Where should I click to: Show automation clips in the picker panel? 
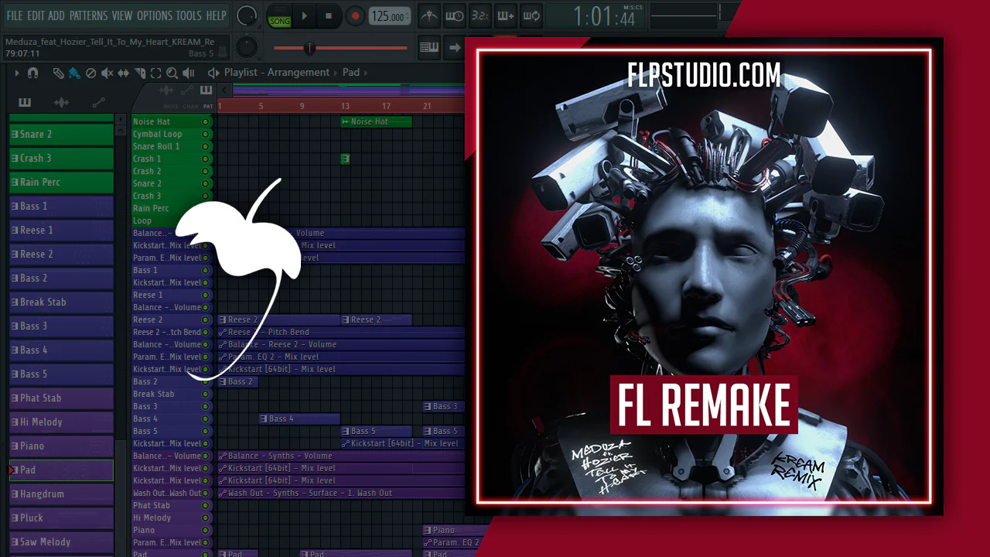98,102
